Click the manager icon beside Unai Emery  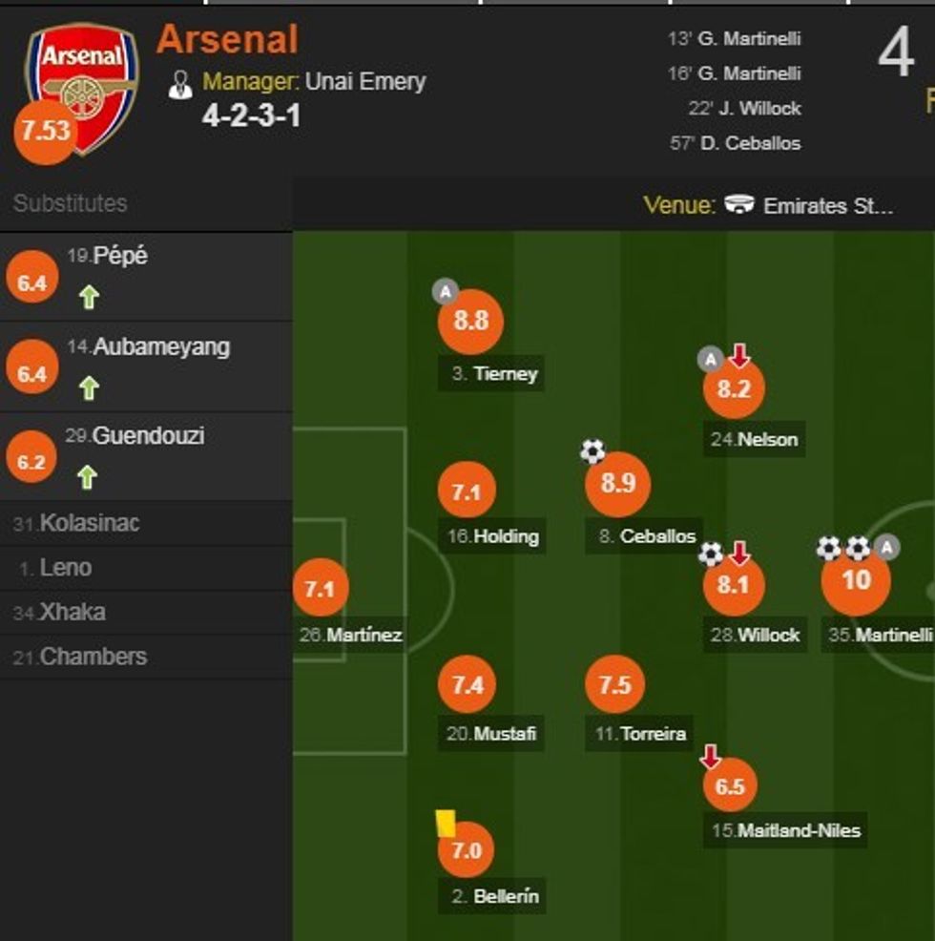179,84
